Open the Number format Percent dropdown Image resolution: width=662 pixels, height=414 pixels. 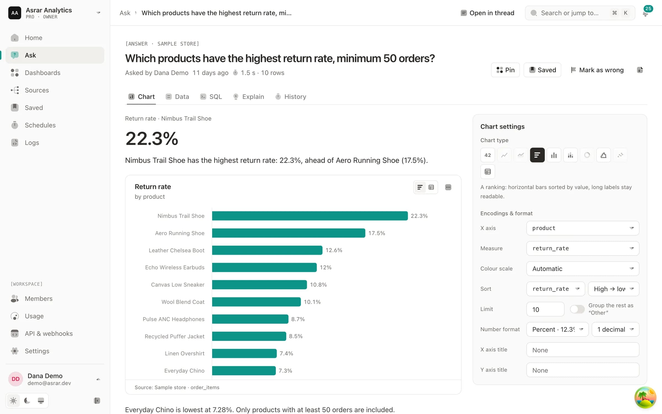(557, 329)
